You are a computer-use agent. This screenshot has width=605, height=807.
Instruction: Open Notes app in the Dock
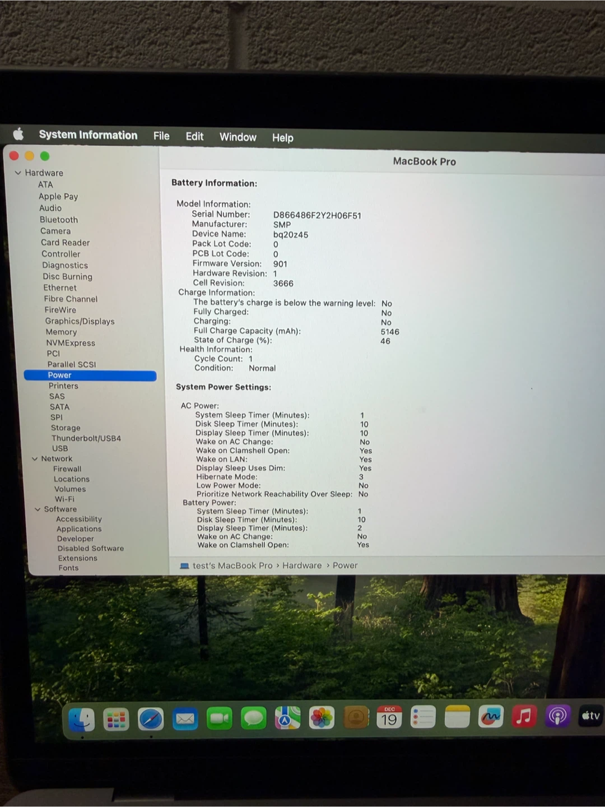[457, 716]
